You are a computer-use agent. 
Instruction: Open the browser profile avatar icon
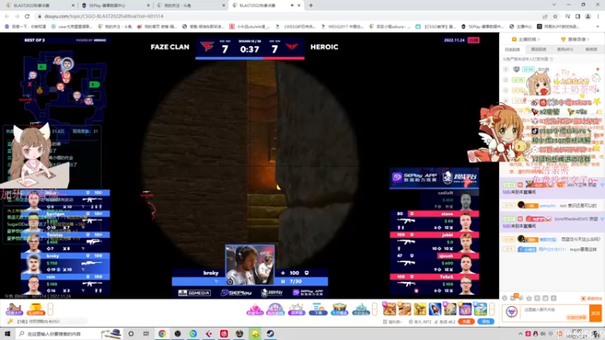588,16
